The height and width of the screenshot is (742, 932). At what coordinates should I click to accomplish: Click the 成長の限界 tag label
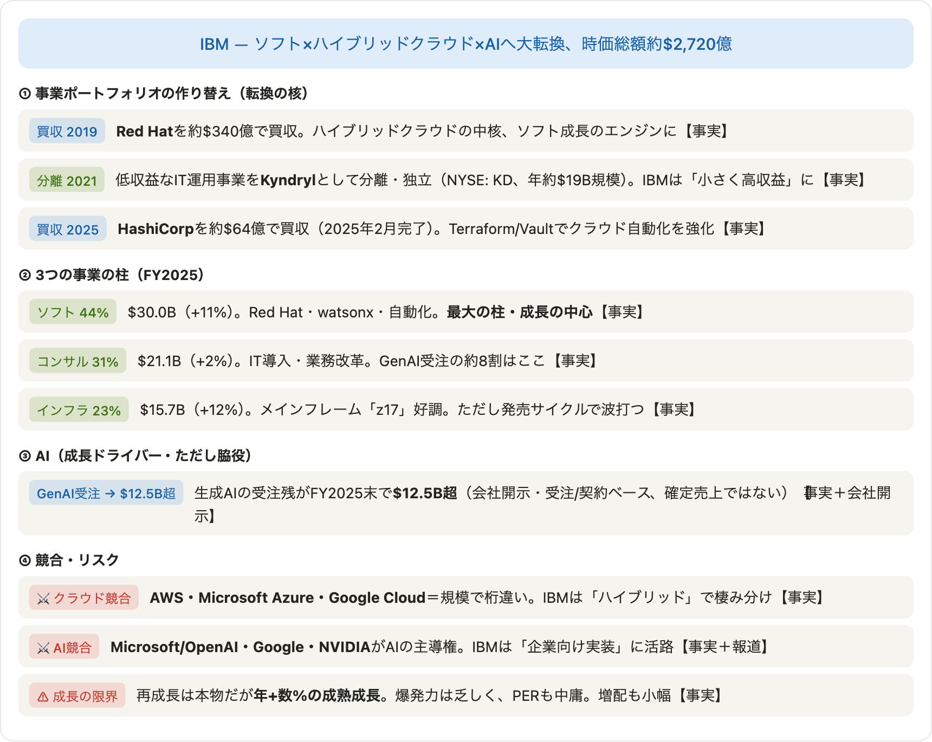click(85, 696)
